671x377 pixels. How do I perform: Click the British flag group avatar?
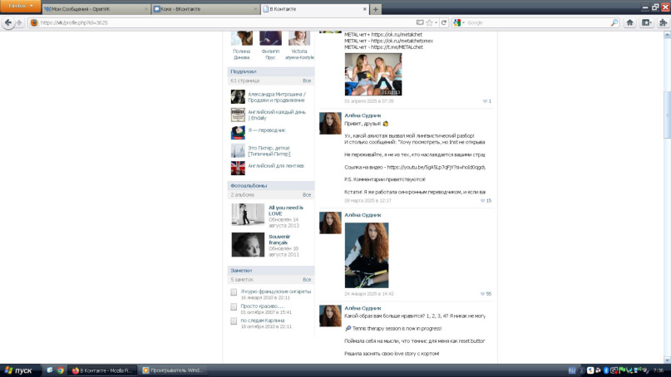pyautogui.click(x=238, y=169)
